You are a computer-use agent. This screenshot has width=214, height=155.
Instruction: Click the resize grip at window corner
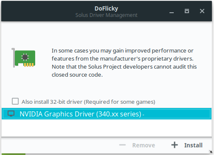coord(211,152)
